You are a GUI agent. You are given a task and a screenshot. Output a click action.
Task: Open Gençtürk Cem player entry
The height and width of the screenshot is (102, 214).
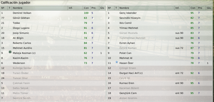pyautogui.click(x=128, y=93)
